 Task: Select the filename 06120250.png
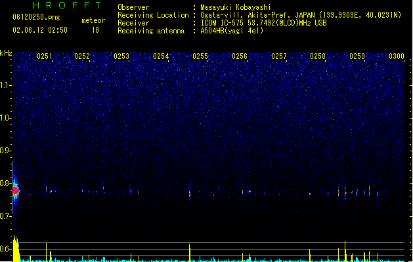pos(36,17)
